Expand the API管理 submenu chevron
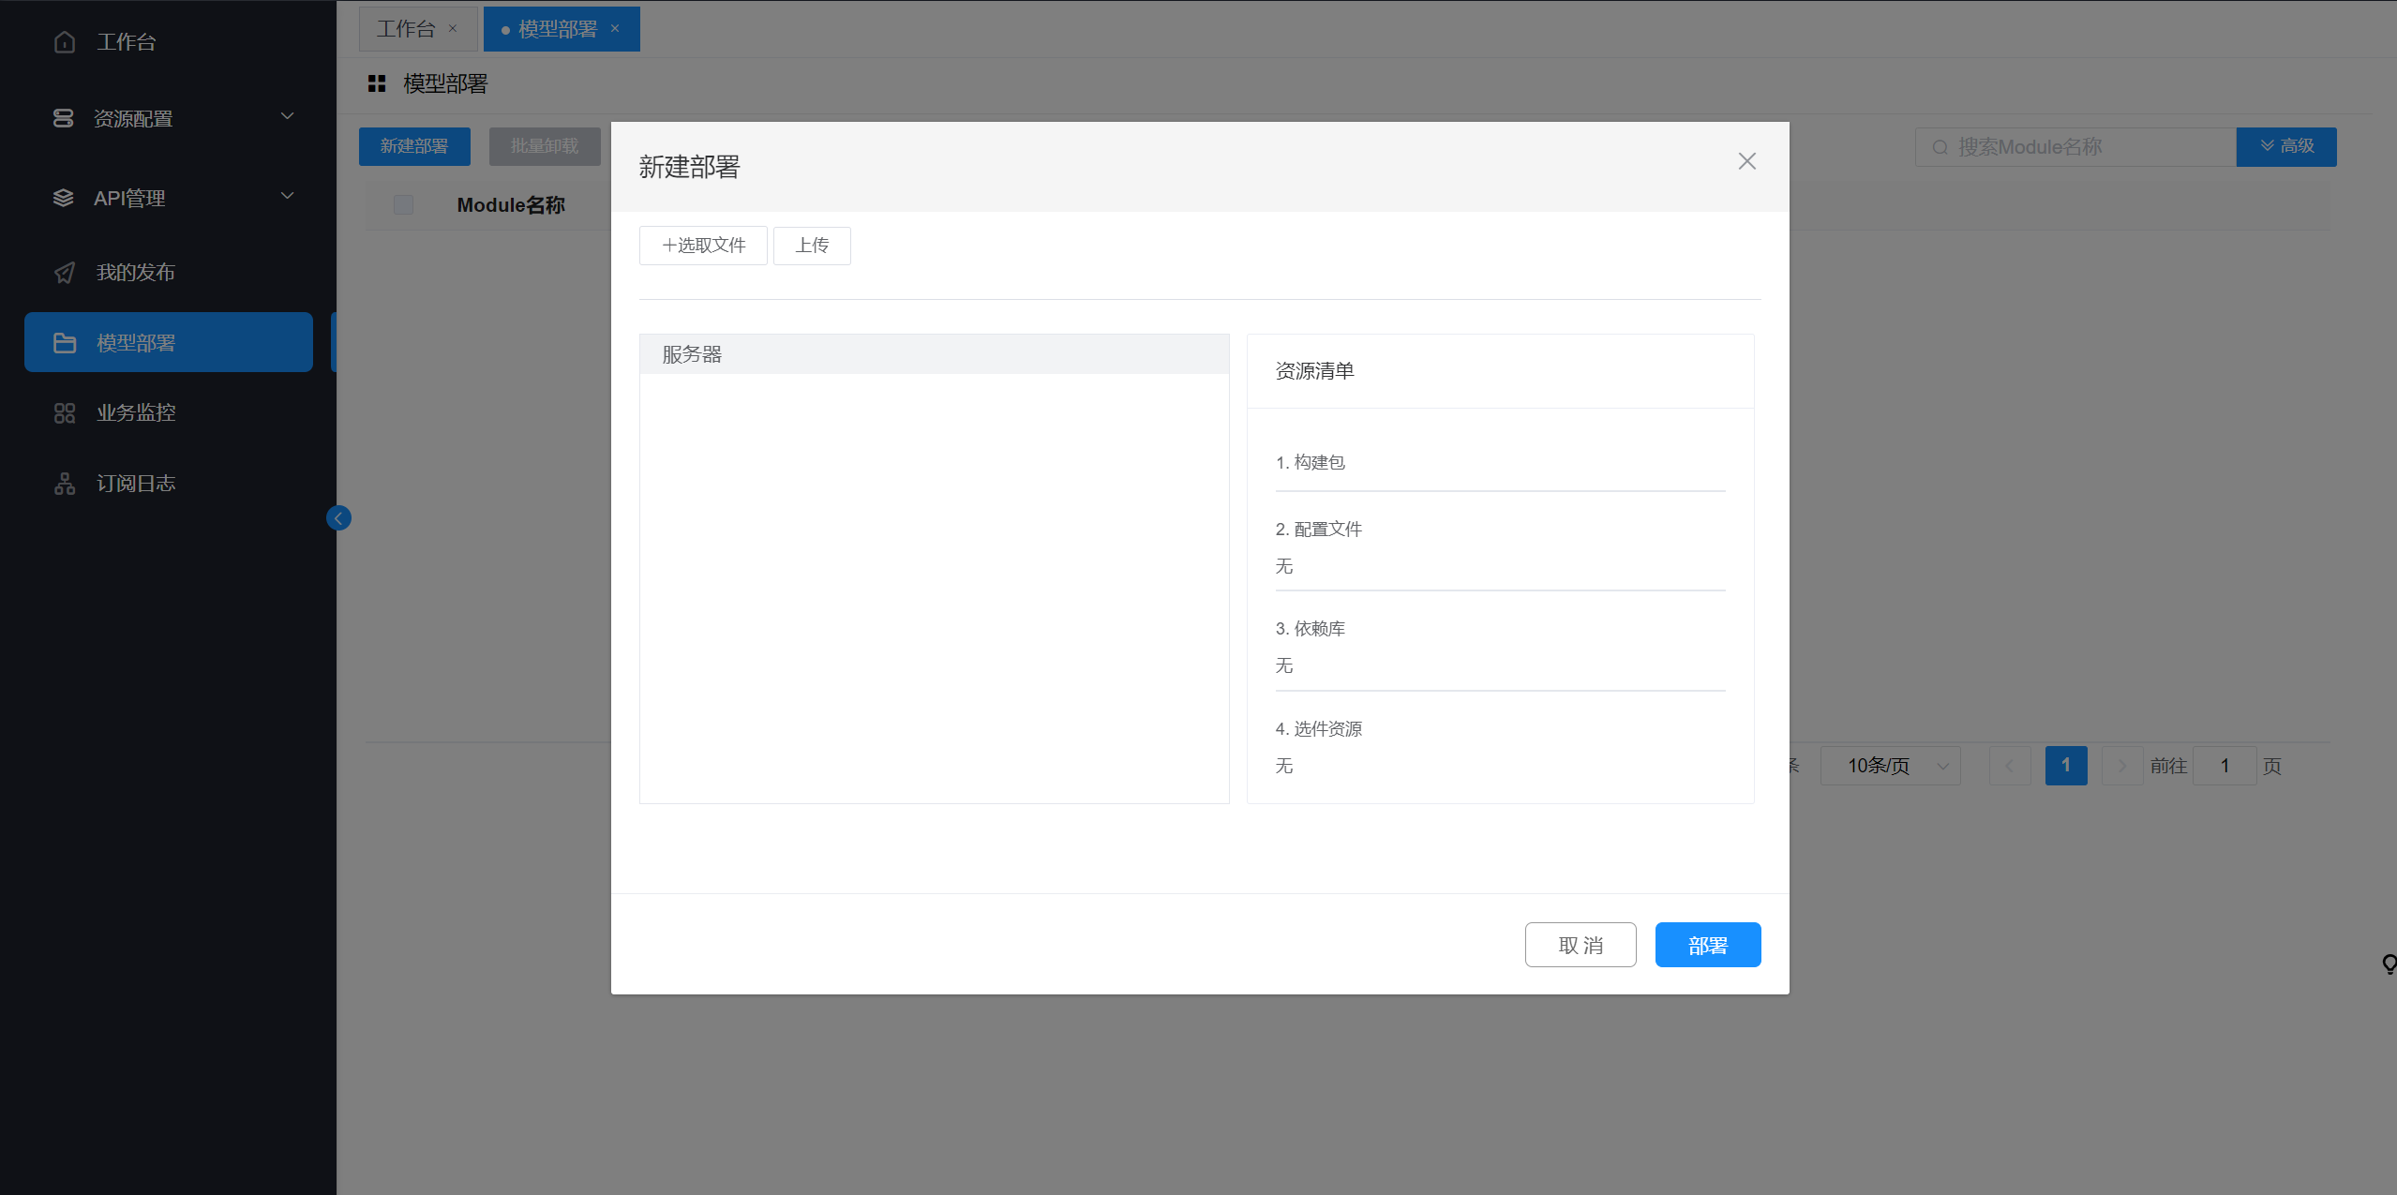2397x1195 pixels. click(x=288, y=196)
